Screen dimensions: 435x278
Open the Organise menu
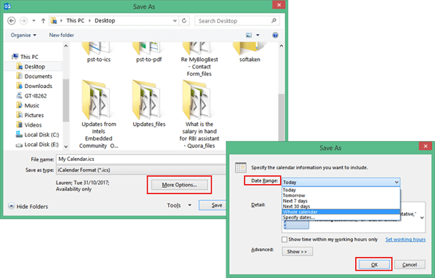23,35
